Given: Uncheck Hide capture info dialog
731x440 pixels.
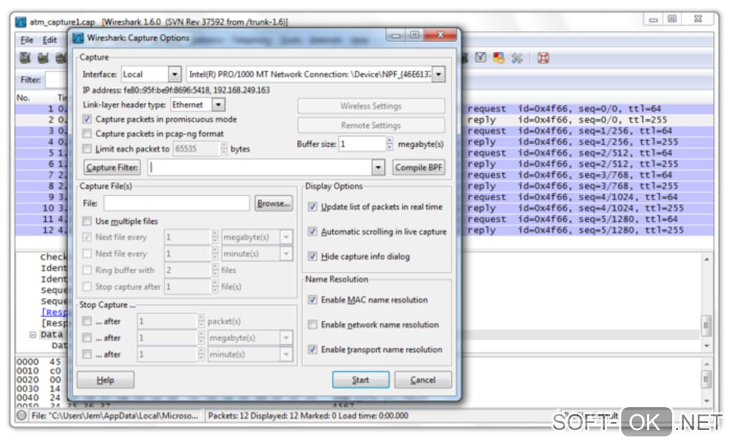Looking at the screenshot, I should (312, 256).
